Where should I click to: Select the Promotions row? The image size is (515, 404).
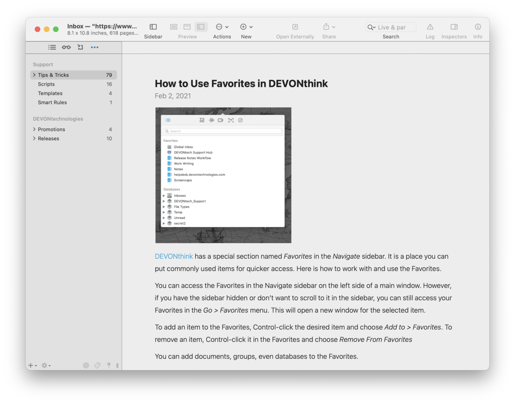click(x=73, y=130)
